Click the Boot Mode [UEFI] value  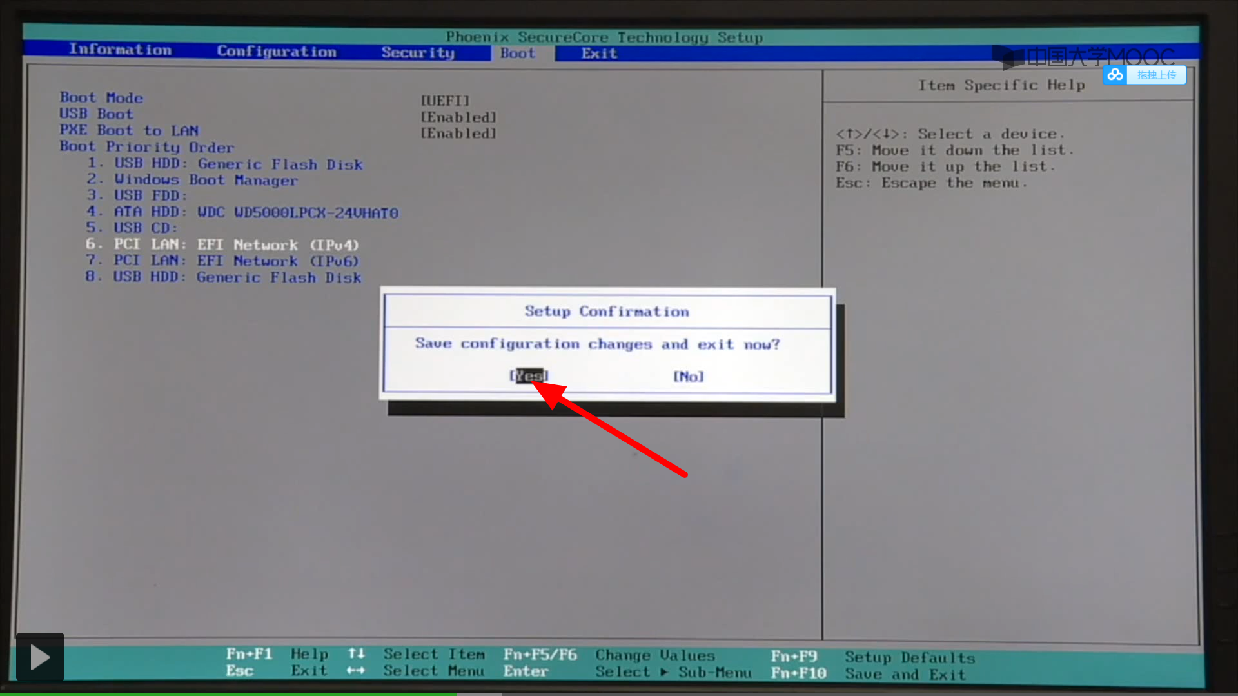[445, 101]
